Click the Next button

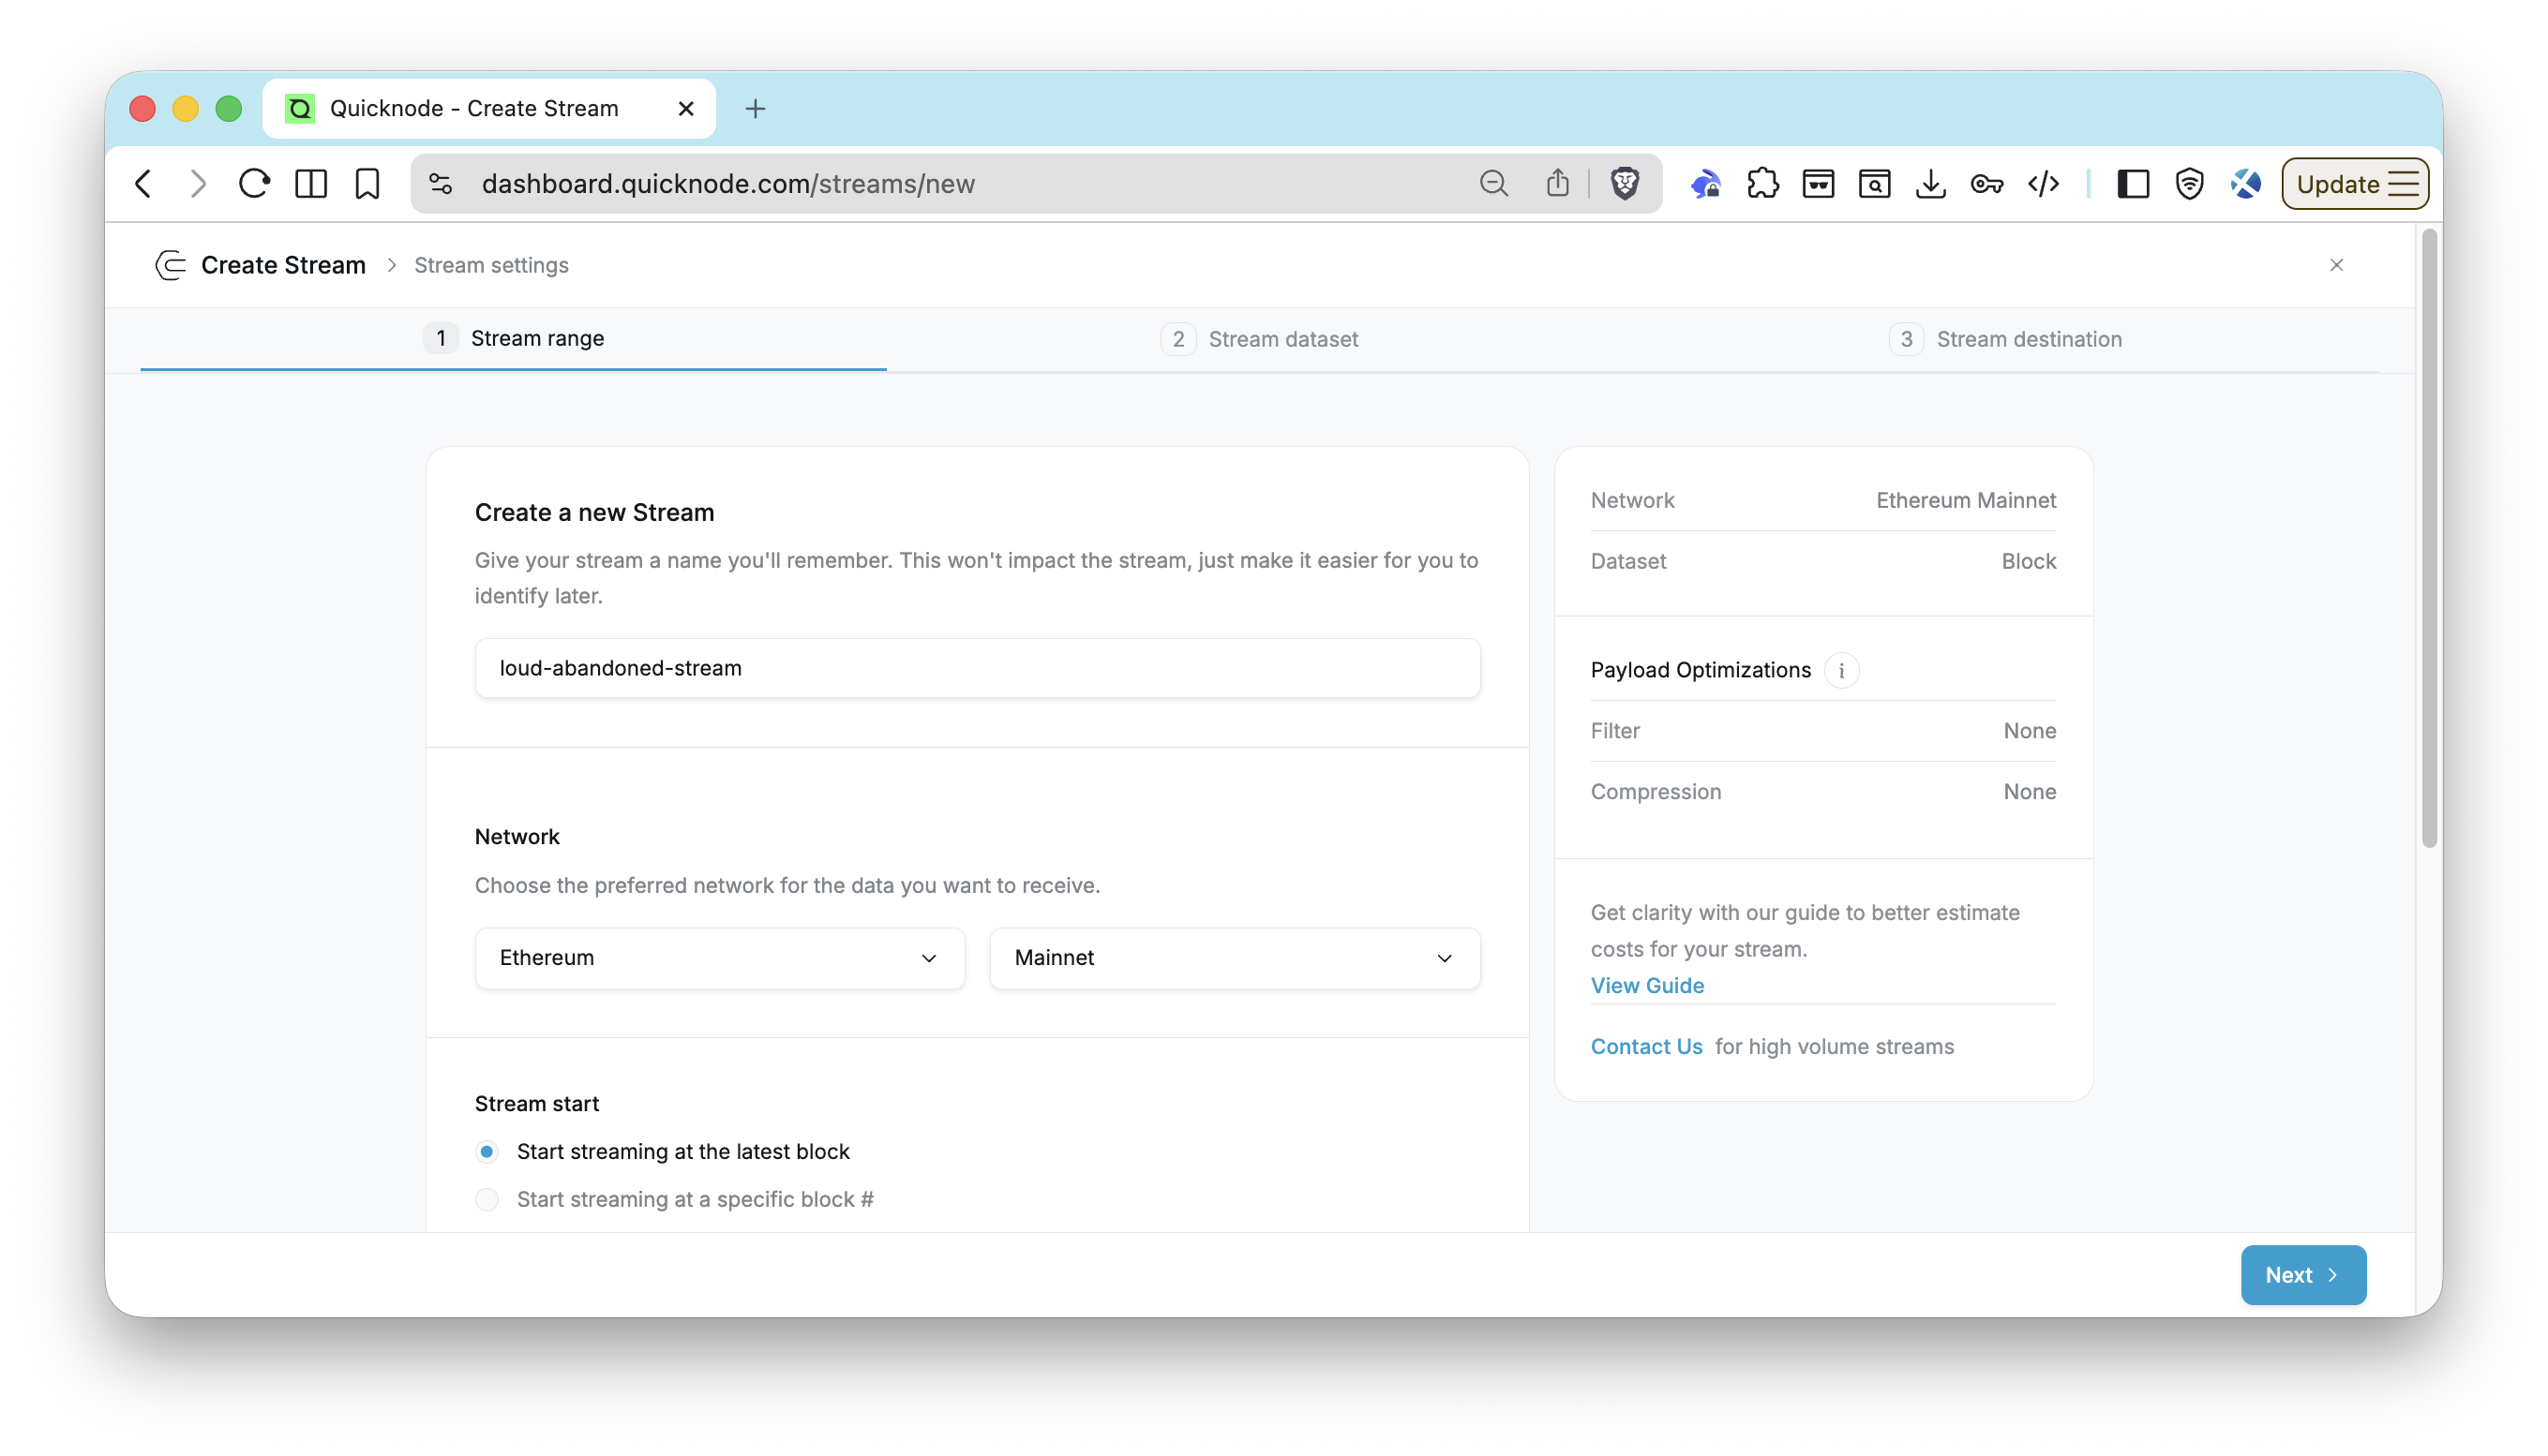2303,1275
